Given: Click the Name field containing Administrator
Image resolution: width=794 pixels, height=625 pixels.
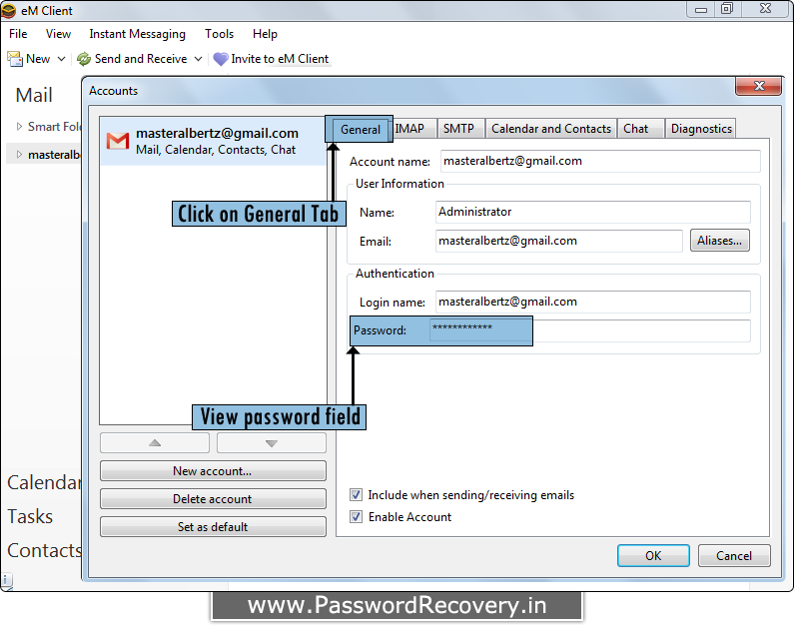Looking at the screenshot, I should point(592,212).
